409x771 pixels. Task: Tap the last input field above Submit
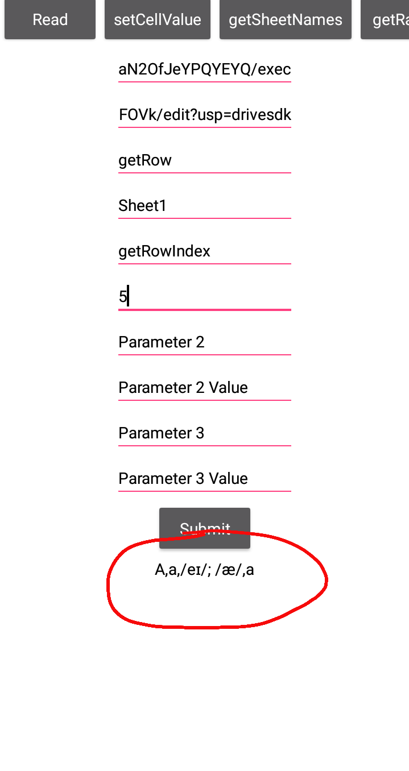click(205, 479)
